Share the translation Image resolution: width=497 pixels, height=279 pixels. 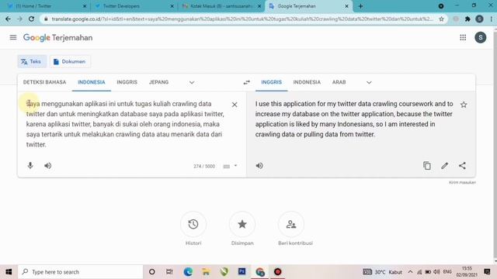463,166
